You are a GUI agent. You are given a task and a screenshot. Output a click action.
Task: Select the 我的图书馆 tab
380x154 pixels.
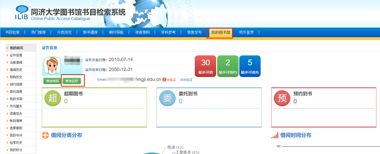pyautogui.click(x=221, y=33)
